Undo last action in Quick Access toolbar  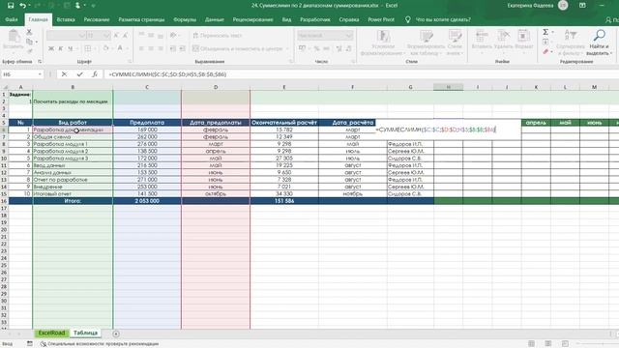(23, 6)
